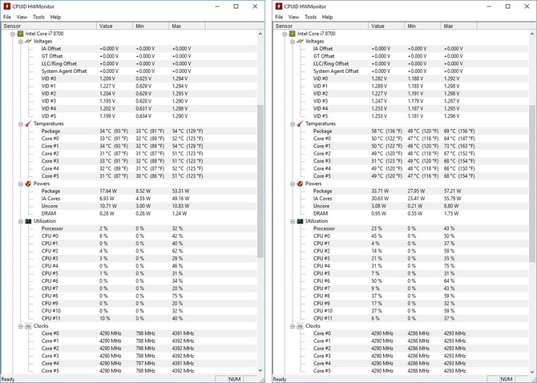Click the scroll up arrow in right window

[532, 34]
